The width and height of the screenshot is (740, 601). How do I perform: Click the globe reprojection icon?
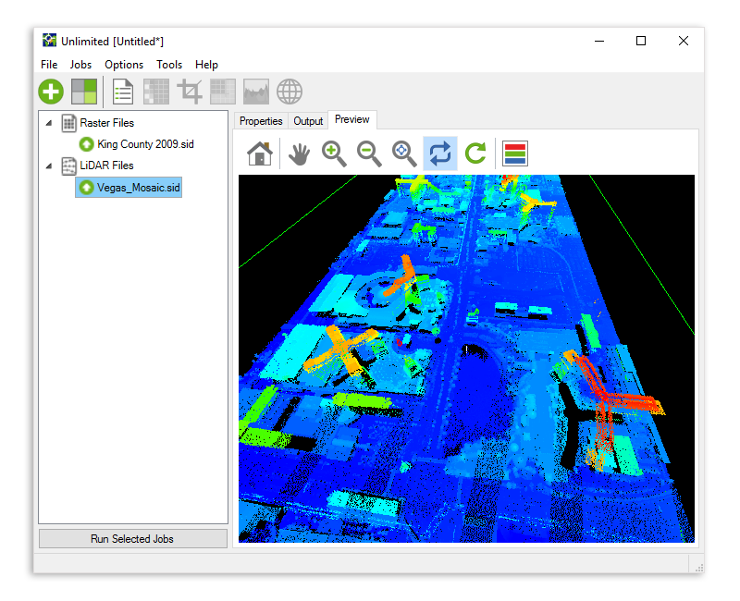click(x=290, y=92)
